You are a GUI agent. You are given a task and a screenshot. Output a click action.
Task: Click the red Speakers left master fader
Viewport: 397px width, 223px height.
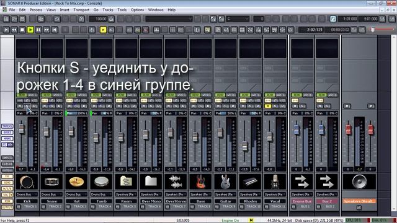pos(349,129)
